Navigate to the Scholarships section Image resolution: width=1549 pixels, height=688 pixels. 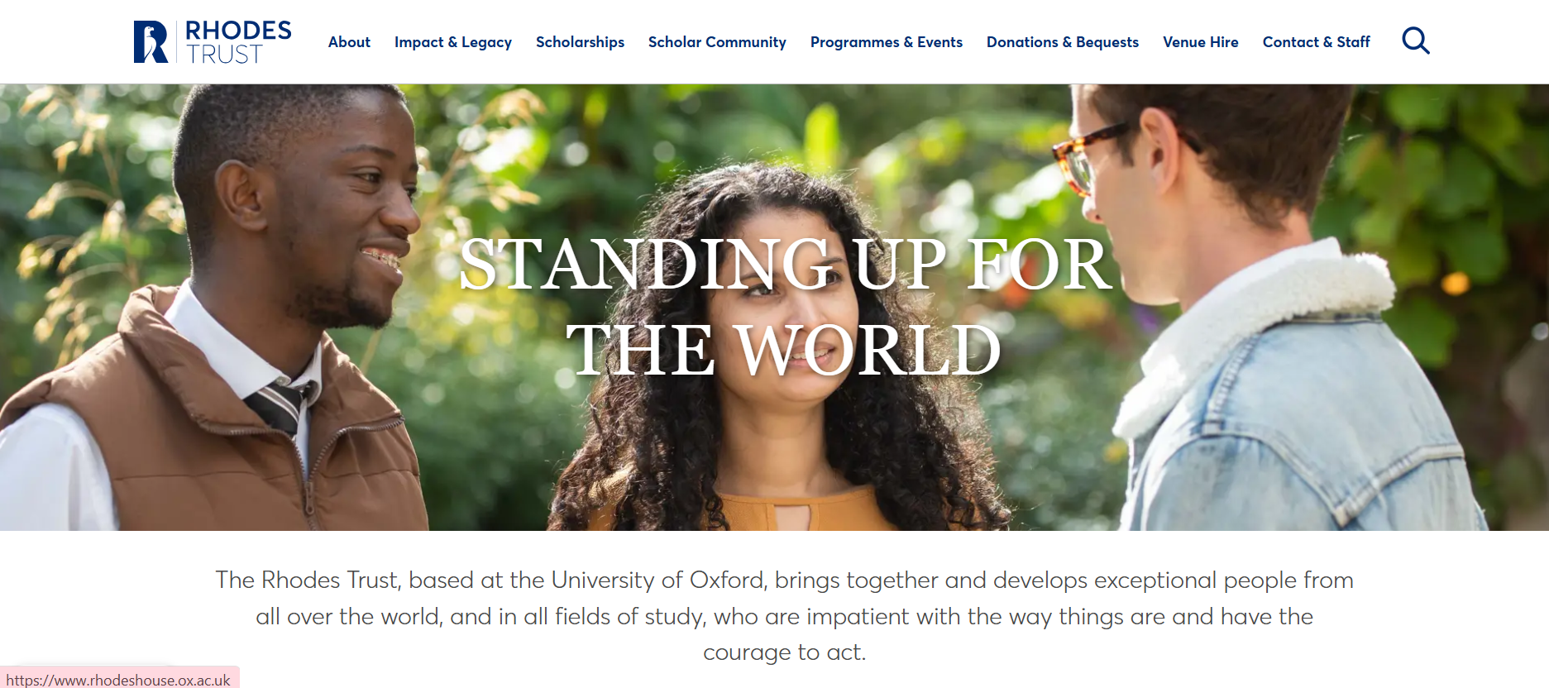[581, 41]
